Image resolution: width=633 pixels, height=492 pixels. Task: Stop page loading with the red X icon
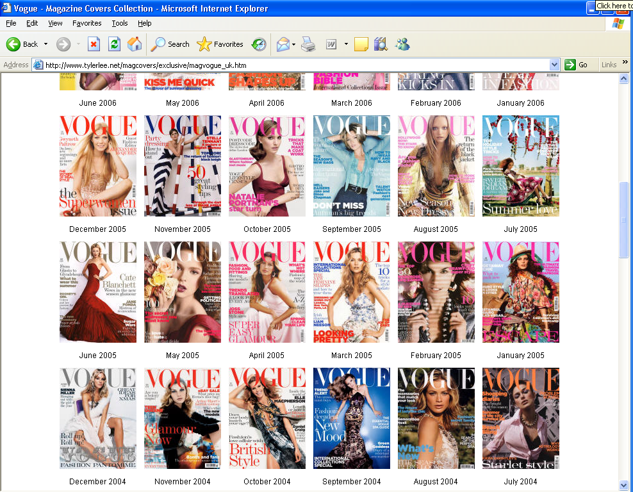click(x=94, y=44)
